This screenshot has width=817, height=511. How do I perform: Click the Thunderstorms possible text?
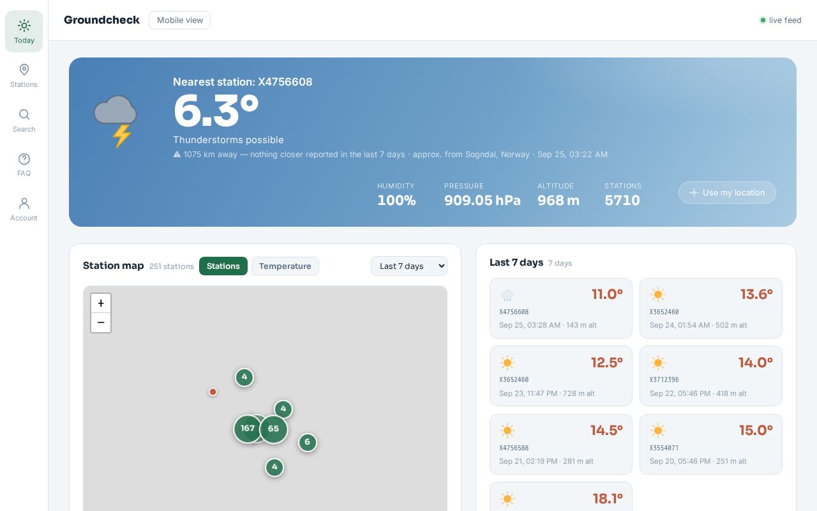tap(229, 140)
